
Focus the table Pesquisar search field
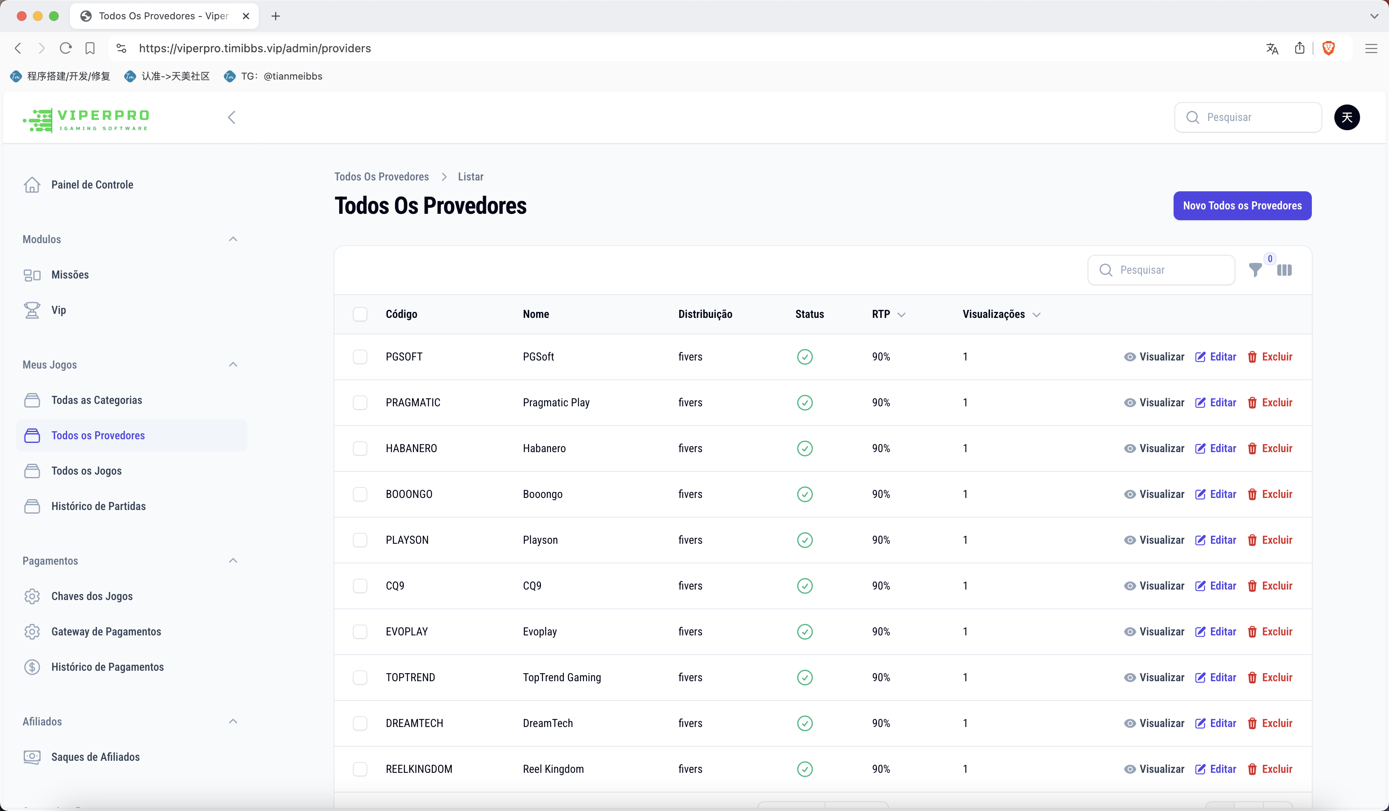tap(1161, 270)
